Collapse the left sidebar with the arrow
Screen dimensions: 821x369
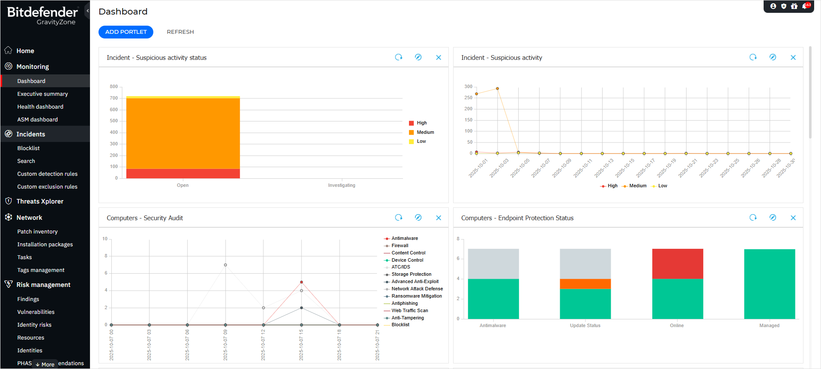87,11
